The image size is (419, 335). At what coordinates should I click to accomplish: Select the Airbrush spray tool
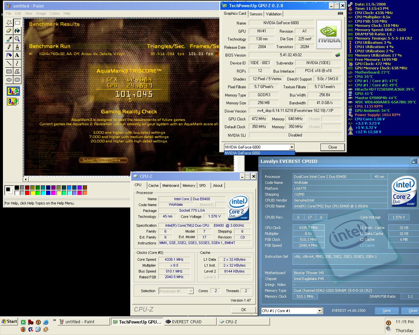pos(9,55)
